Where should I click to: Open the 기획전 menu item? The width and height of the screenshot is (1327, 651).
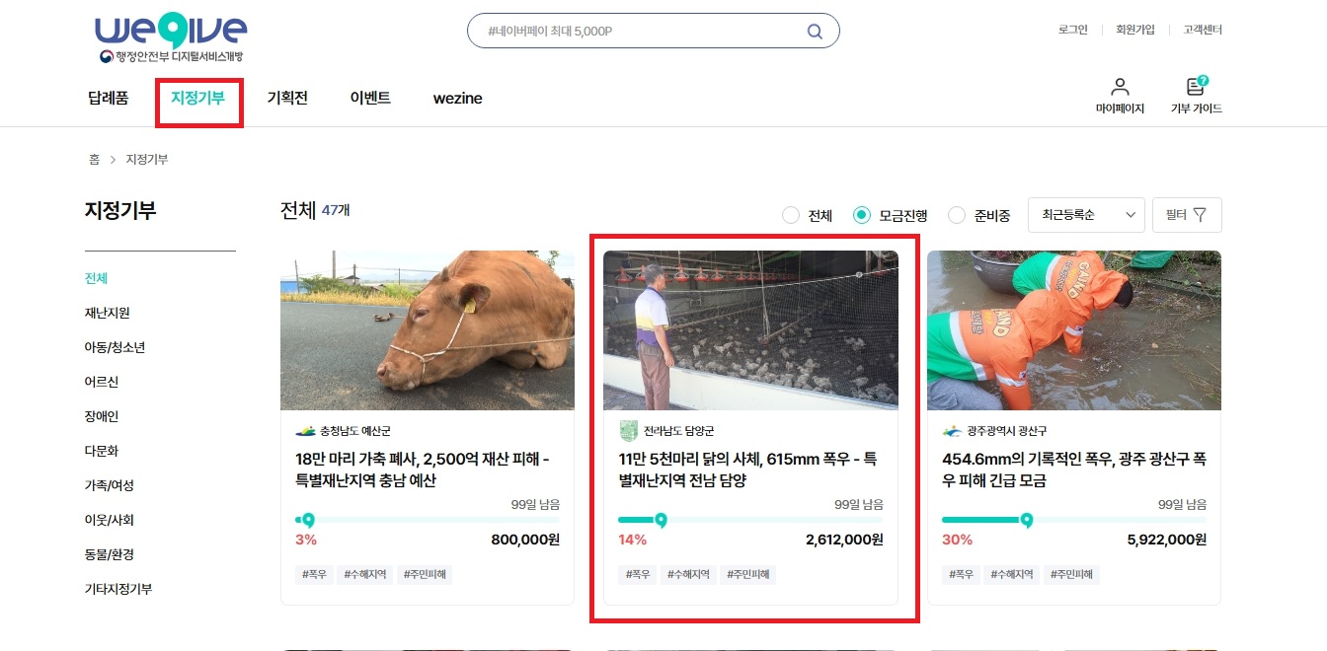(287, 98)
